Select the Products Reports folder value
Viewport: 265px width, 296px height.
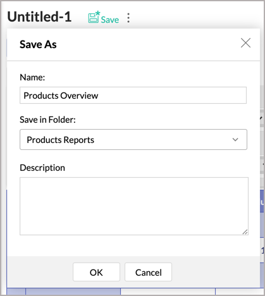click(61, 140)
